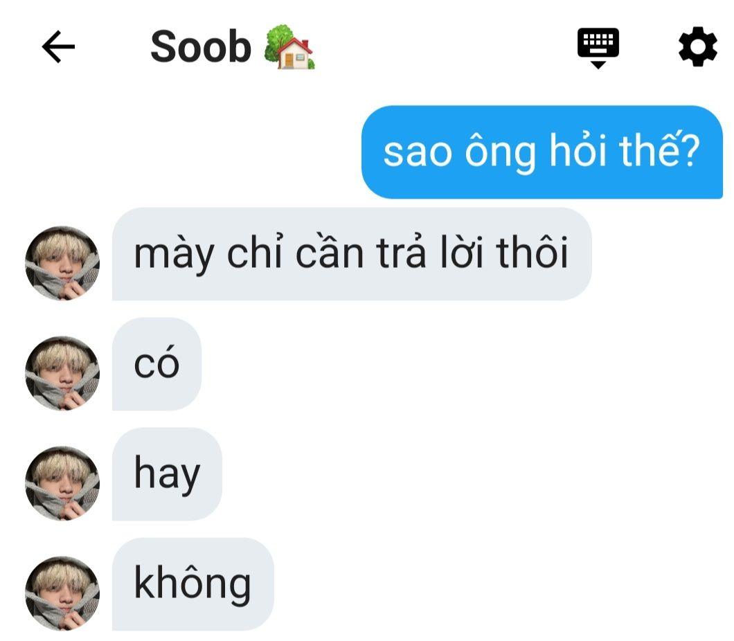Viewport: 734px width, 641px height.
Task: Open avatar next to 'mày chỉ cần' message
Action: pyautogui.click(x=62, y=264)
